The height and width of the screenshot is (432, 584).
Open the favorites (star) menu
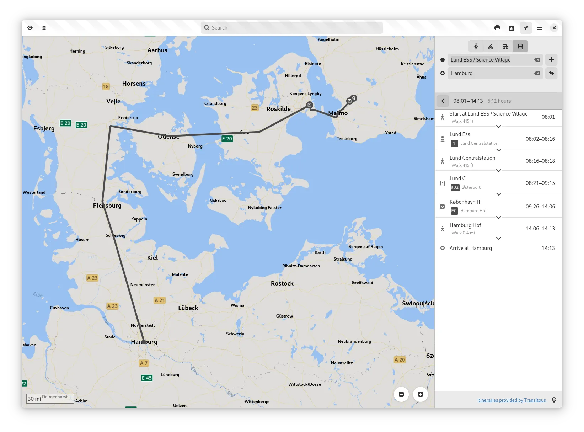click(511, 28)
